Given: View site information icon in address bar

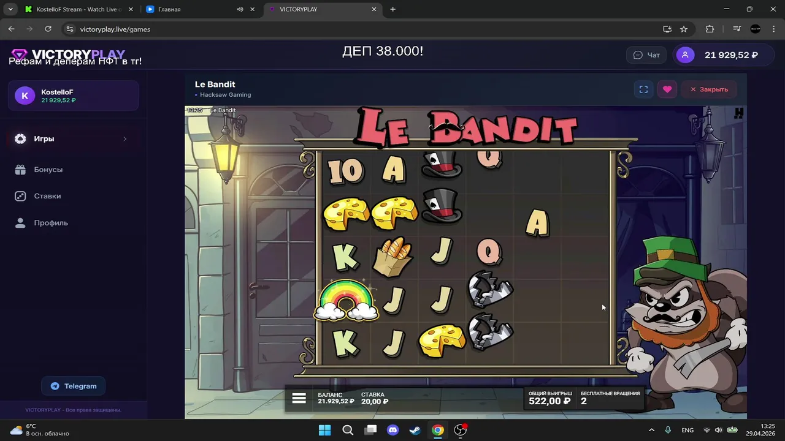Looking at the screenshot, I should [x=69, y=29].
